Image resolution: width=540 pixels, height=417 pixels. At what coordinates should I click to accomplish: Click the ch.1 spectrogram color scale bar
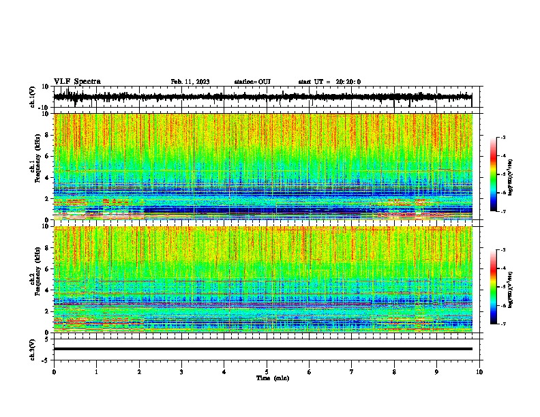click(494, 174)
